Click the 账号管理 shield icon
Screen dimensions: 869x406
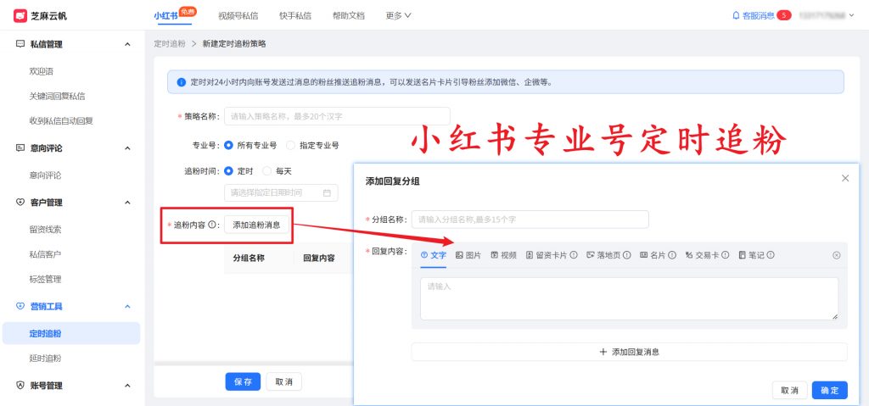click(x=20, y=386)
